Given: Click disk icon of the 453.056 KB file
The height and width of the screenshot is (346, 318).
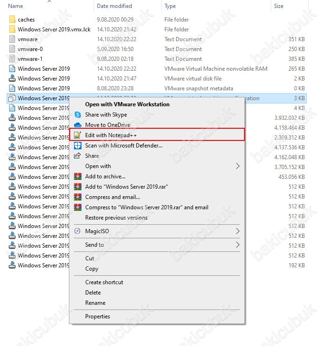Looking at the screenshot, I should tap(12, 177).
